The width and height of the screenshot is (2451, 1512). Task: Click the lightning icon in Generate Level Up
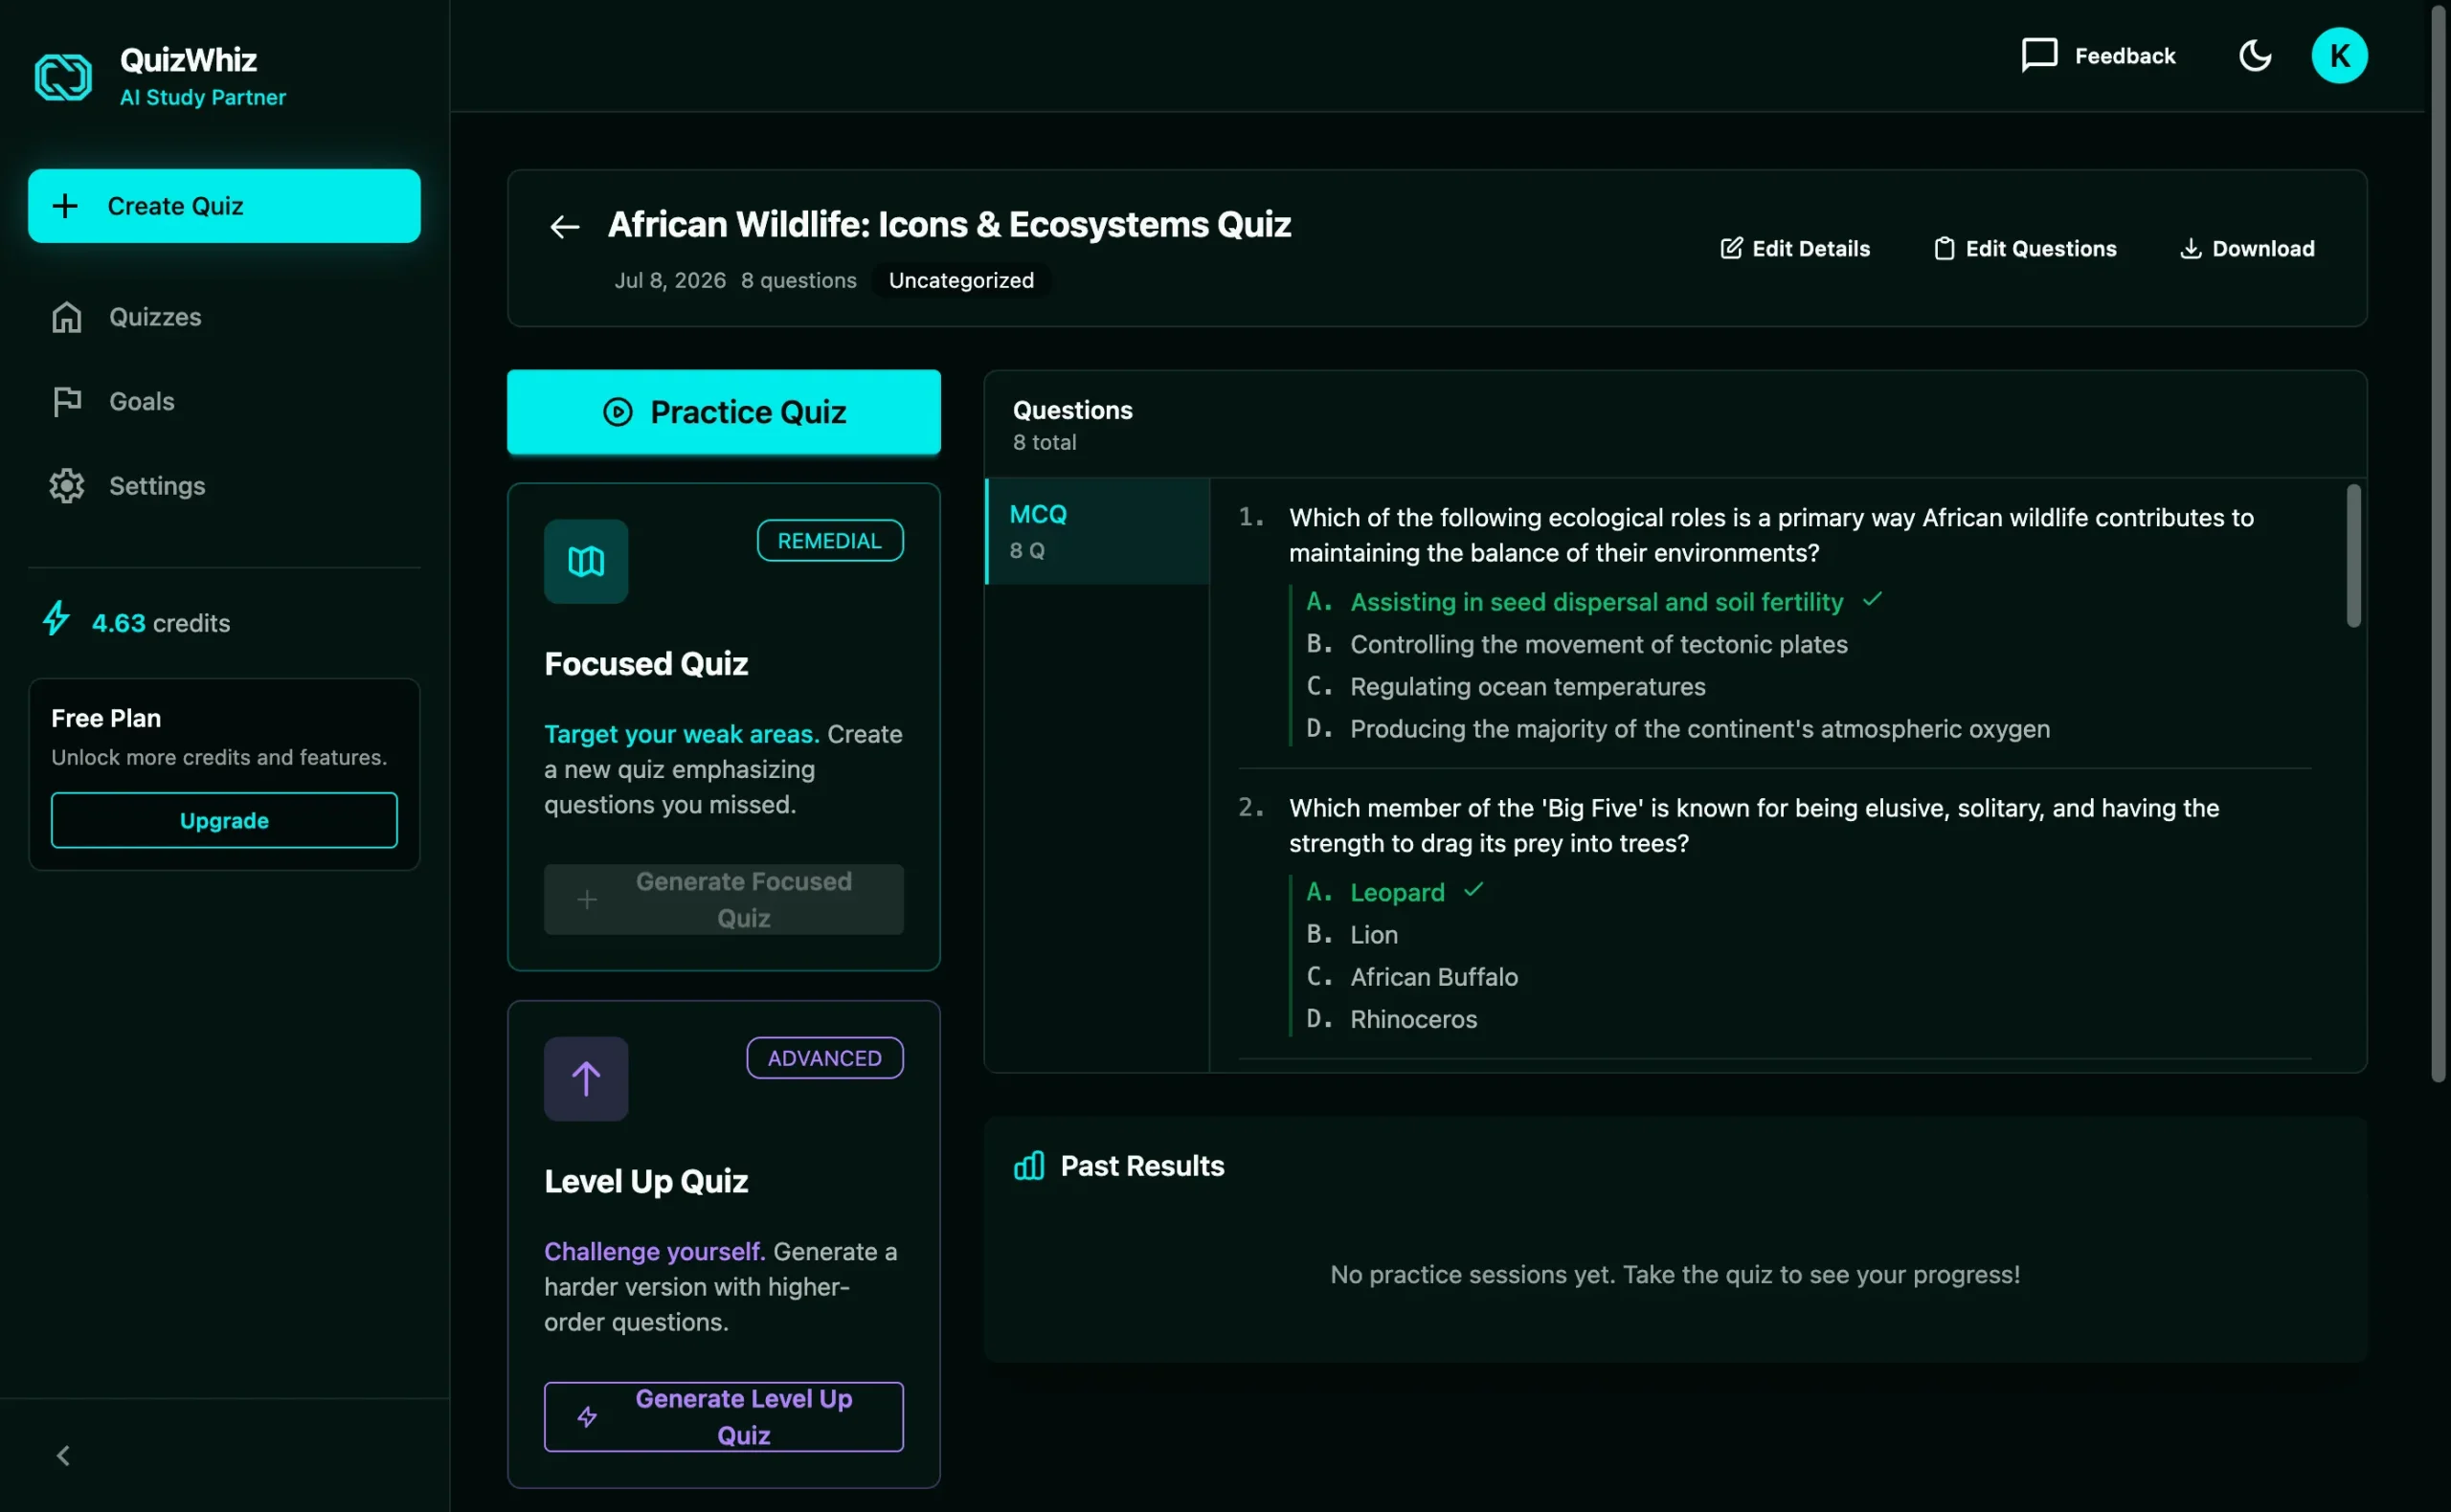pyautogui.click(x=586, y=1416)
